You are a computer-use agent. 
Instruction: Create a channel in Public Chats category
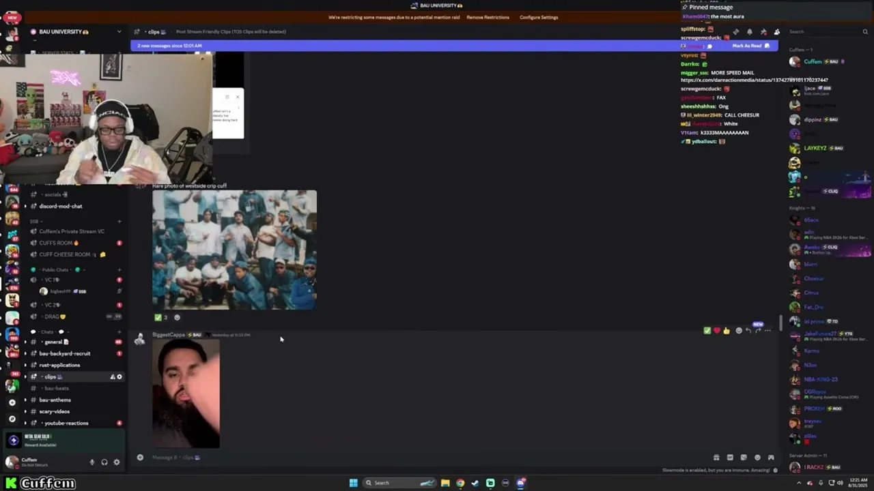(119, 270)
